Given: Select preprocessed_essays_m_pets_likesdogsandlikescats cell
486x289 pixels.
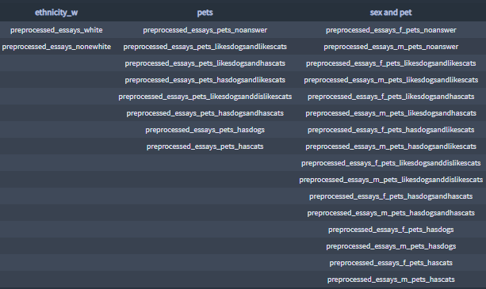Looking at the screenshot, I should (x=391, y=80).
